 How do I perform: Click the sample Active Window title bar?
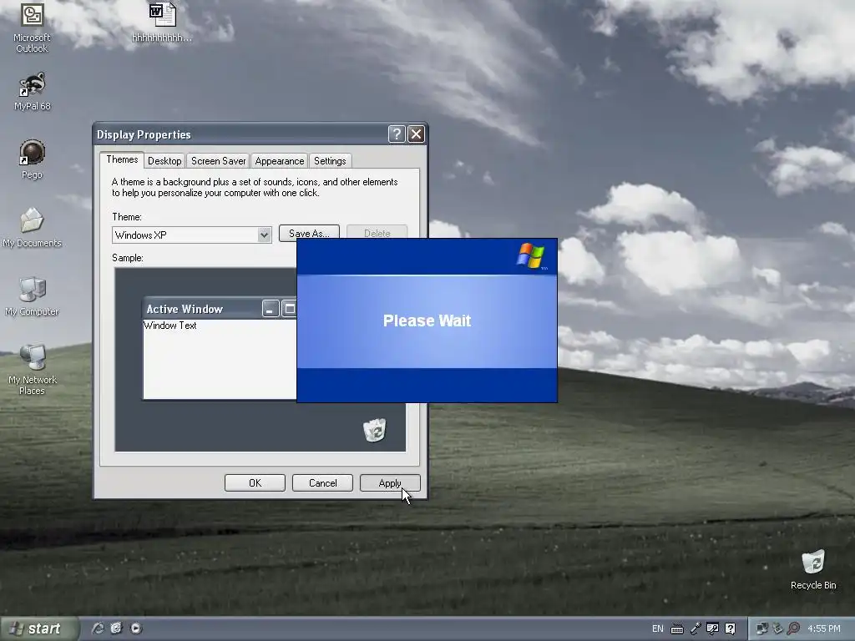tap(219, 309)
